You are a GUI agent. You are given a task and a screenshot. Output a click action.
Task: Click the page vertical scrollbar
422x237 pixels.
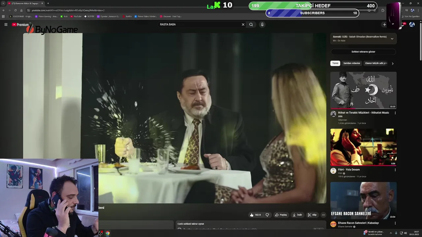pyautogui.click(x=420, y=41)
